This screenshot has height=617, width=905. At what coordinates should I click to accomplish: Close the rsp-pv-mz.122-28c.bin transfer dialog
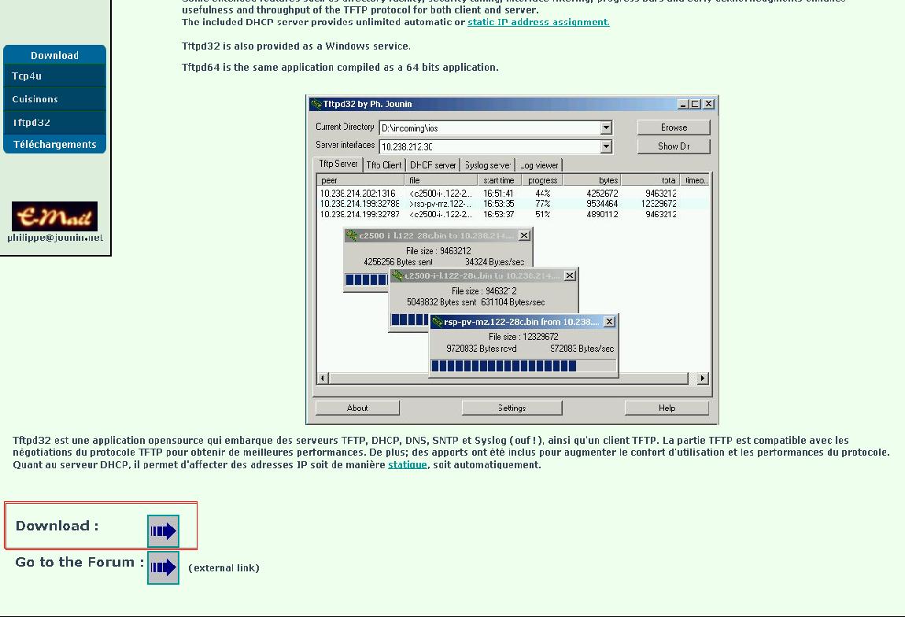[x=609, y=322]
